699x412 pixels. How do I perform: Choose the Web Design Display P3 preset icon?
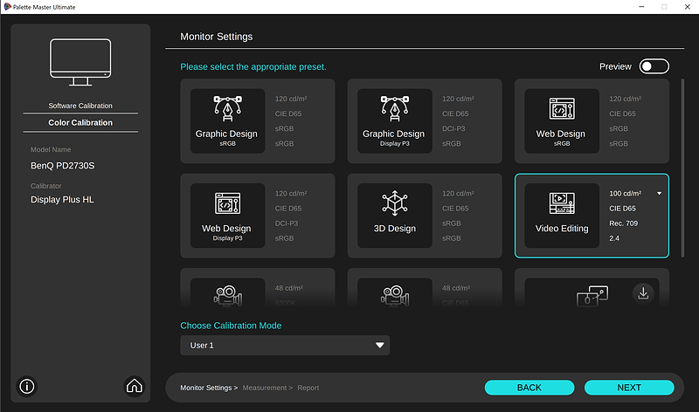point(227,203)
